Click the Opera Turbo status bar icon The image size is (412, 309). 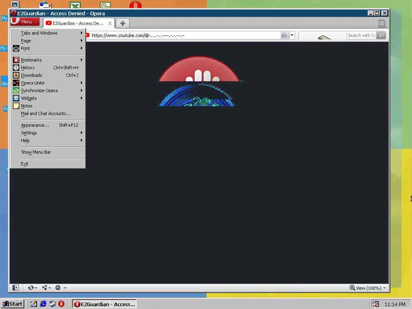[x=58, y=288]
